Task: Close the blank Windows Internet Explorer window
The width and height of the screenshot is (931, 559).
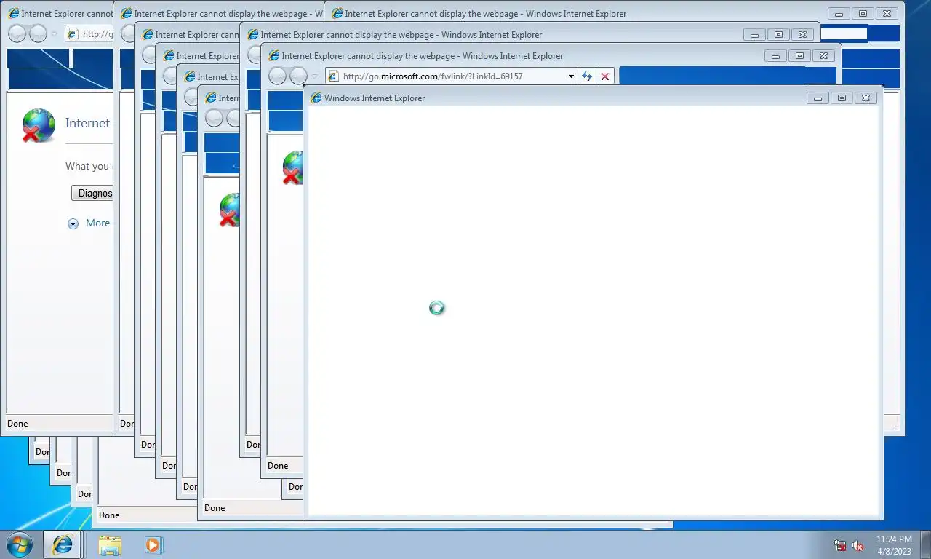Action: click(866, 98)
